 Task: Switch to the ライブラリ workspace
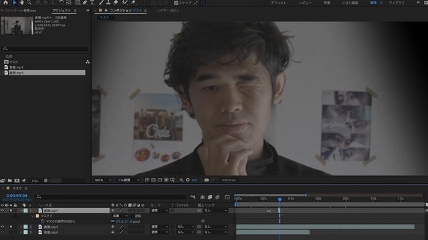pos(397,3)
